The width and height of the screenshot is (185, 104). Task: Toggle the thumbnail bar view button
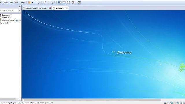coord(64,3)
